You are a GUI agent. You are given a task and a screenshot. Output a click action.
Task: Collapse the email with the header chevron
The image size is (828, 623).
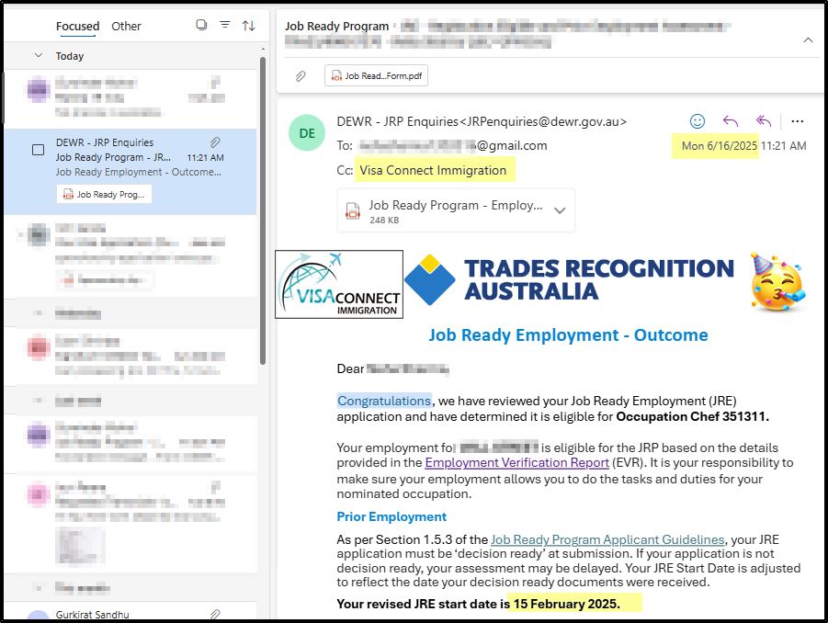(x=808, y=40)
